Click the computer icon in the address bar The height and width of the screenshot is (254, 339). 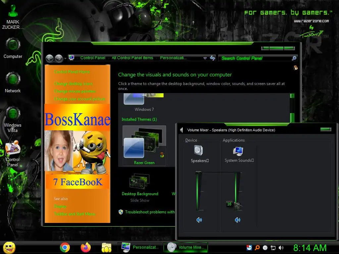tap(72, 58)
